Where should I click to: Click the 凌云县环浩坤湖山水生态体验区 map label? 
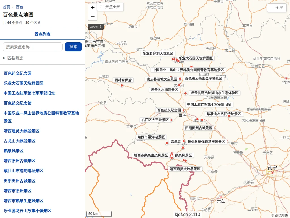(215, 93)
